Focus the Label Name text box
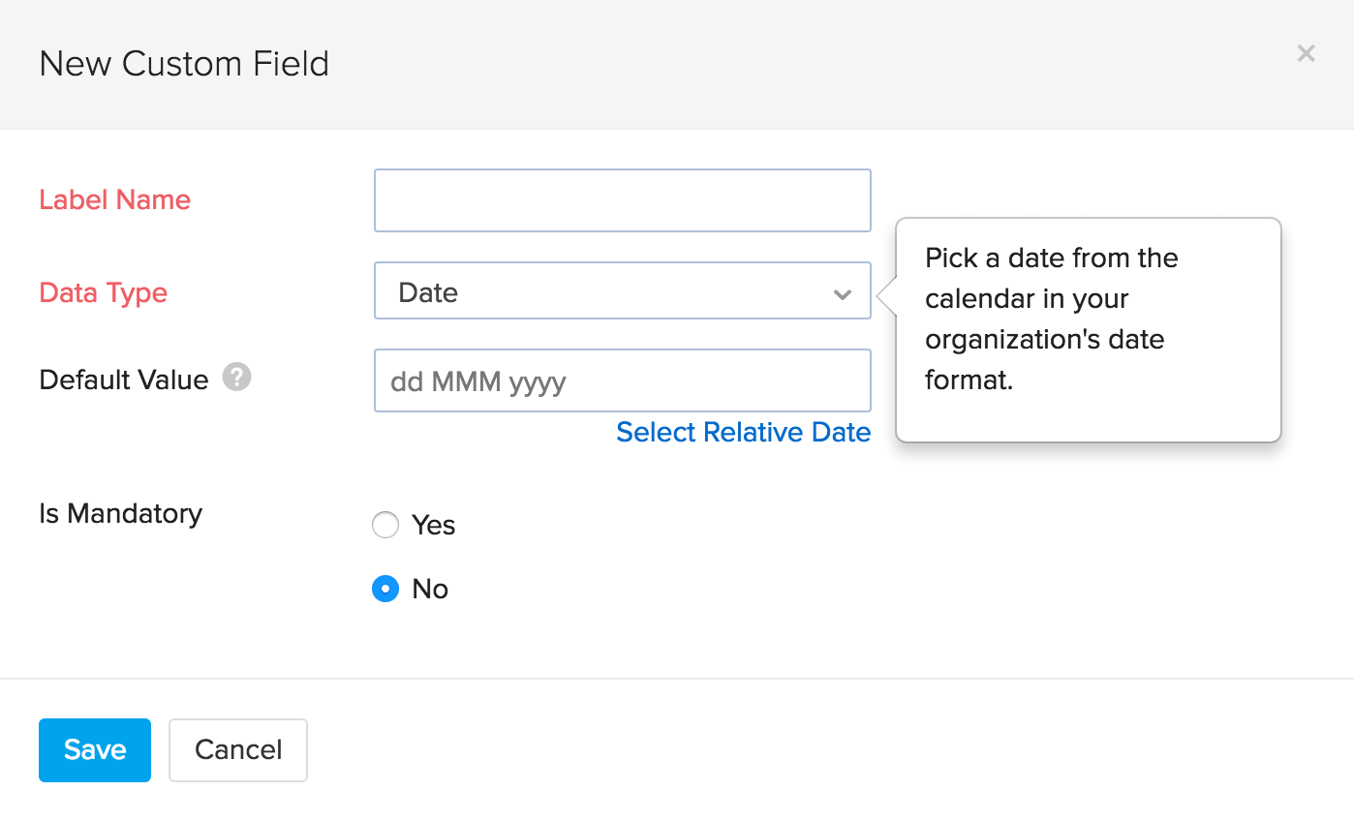 (622, 200)
